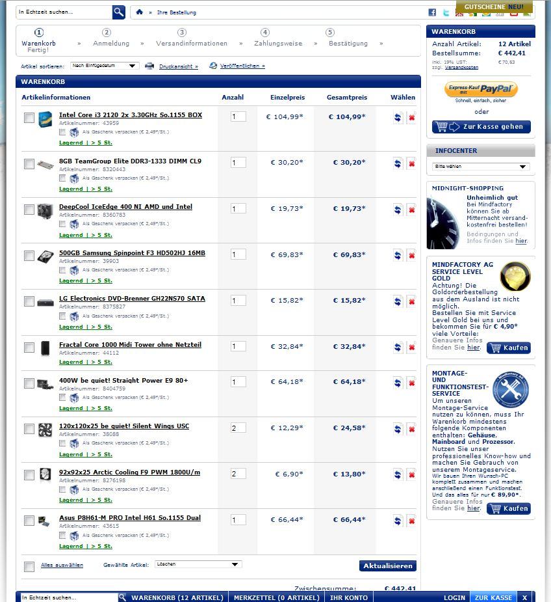The height and width of the screenshot is (602, 551).
Task: Click the printer icon beside Druckansicht
Action: [x=149, y=66]
